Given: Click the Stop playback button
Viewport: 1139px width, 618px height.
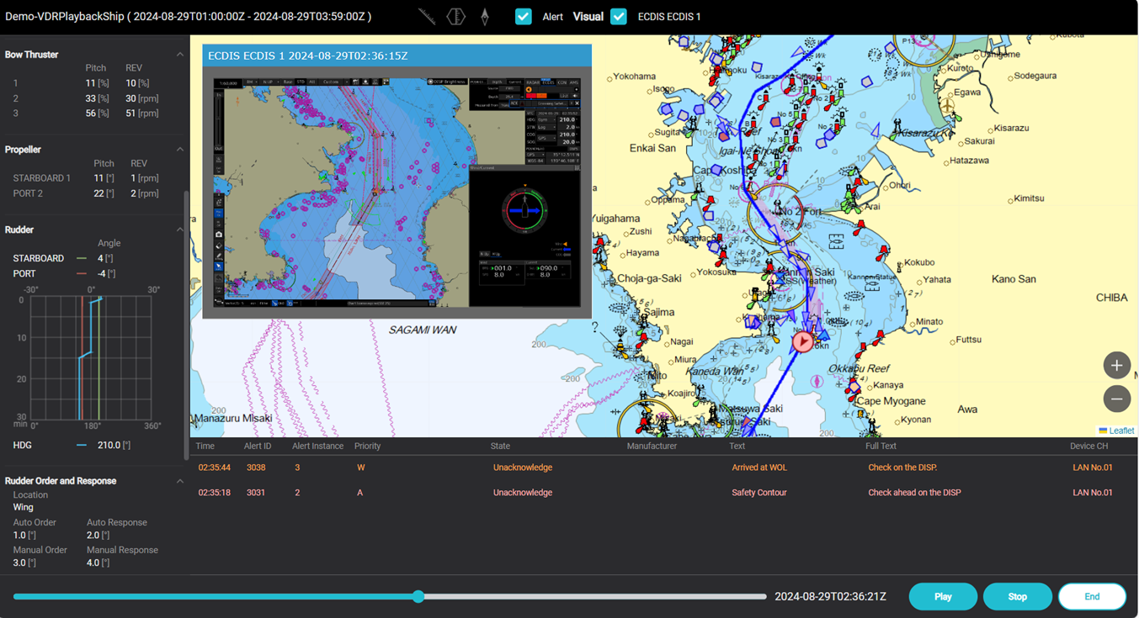Looking at the screenshot, I should [x=1017, y=596].
